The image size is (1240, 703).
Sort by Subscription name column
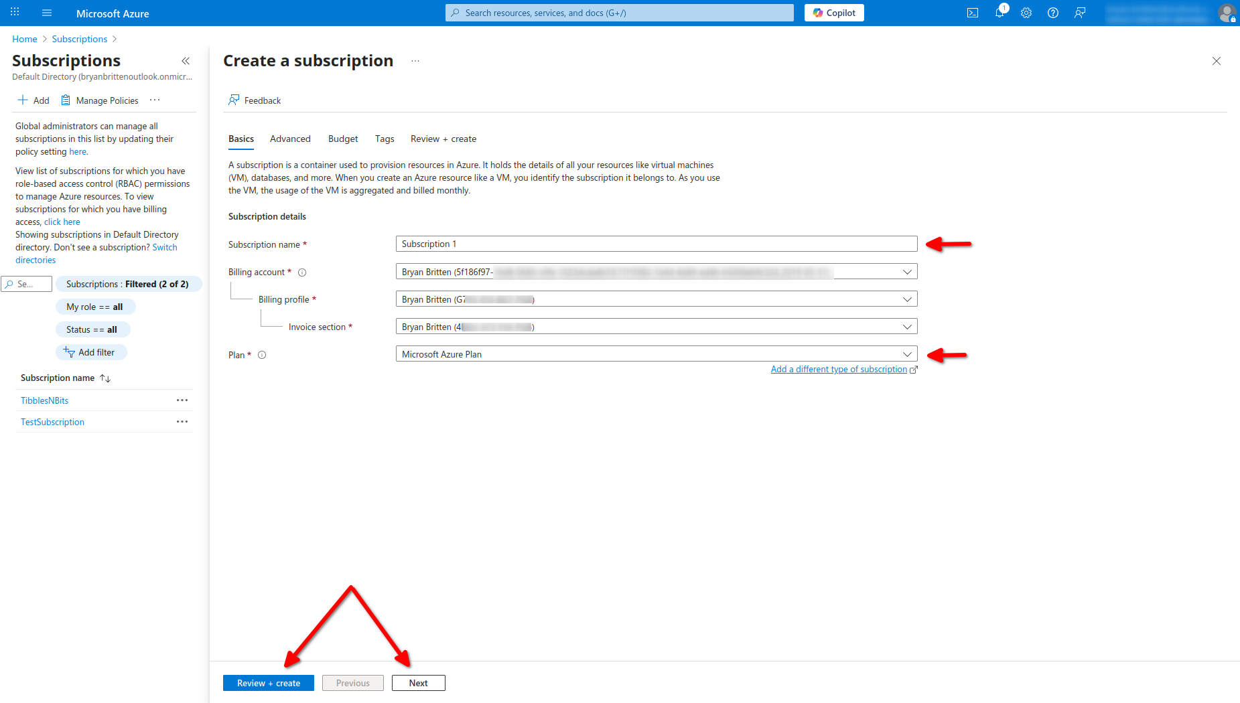pos(66,378)
